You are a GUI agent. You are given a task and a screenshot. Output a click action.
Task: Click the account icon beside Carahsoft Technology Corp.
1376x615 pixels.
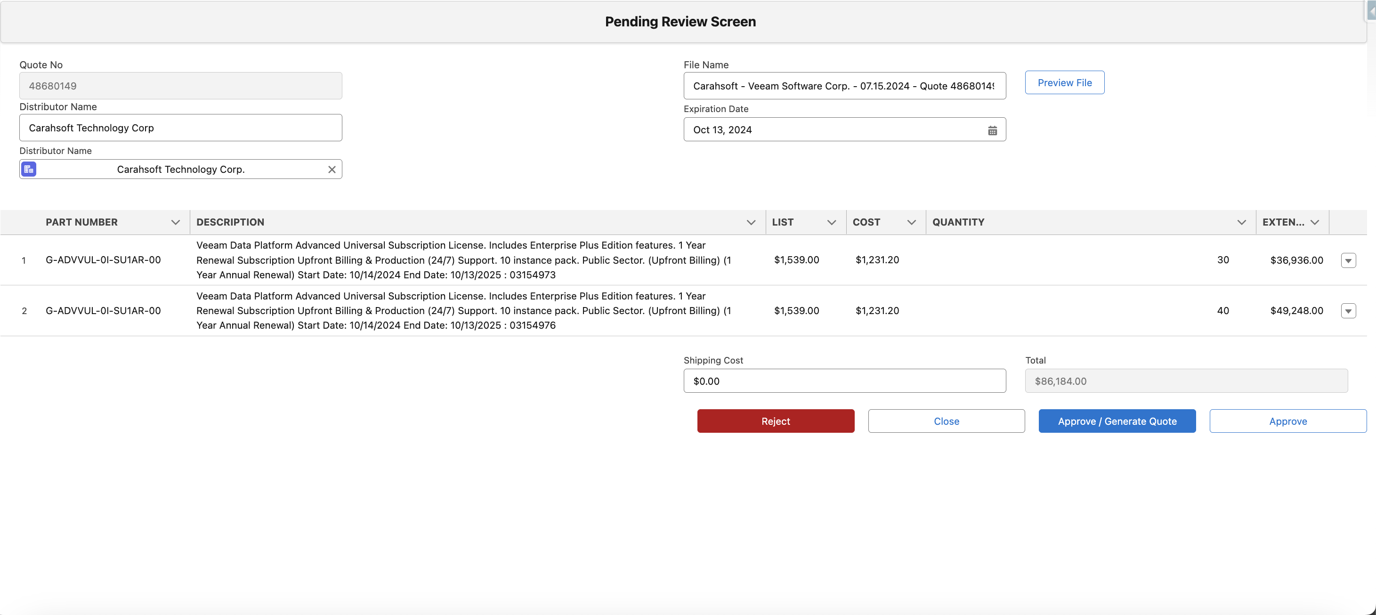pos(29,170)
